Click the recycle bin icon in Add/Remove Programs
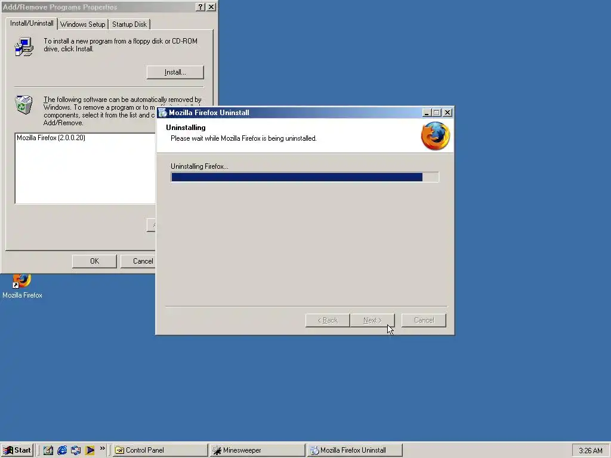Image resolution: width=611 pixels, height=458 pixels. point(24,105)
